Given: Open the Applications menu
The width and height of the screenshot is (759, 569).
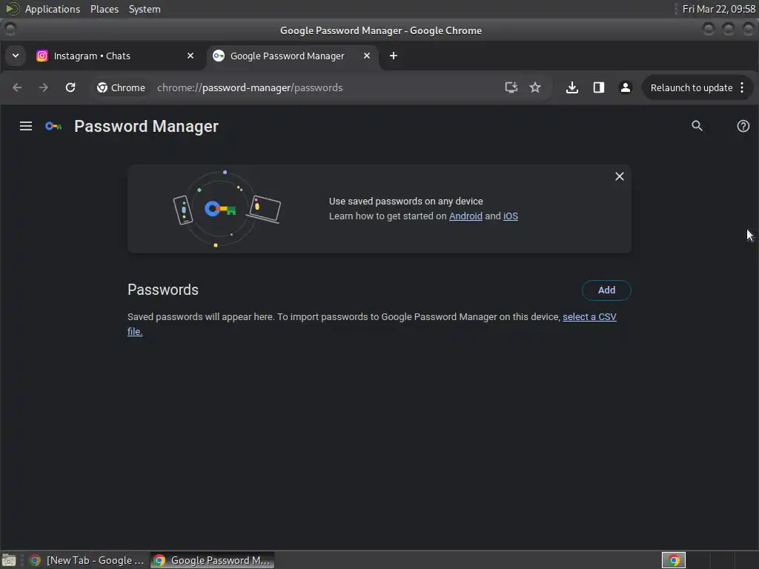Looking at the screenshot, I should tap(53, 9).
